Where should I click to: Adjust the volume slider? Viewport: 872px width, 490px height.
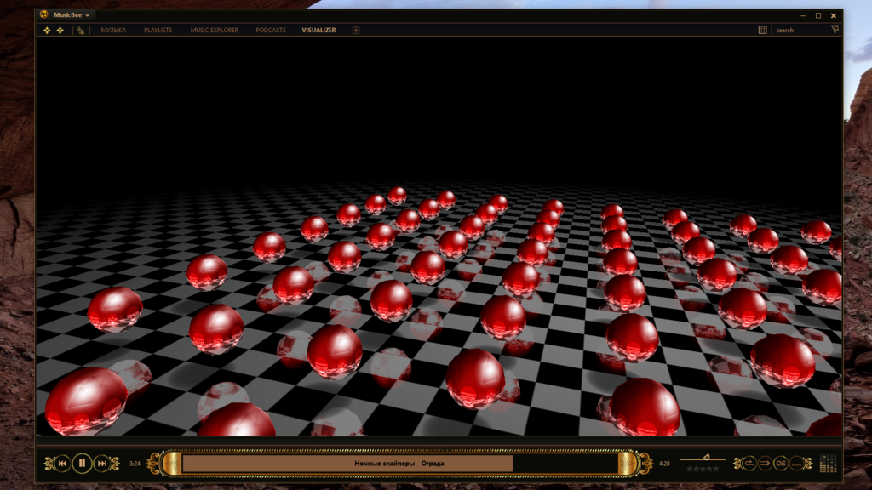click(702, 459)
